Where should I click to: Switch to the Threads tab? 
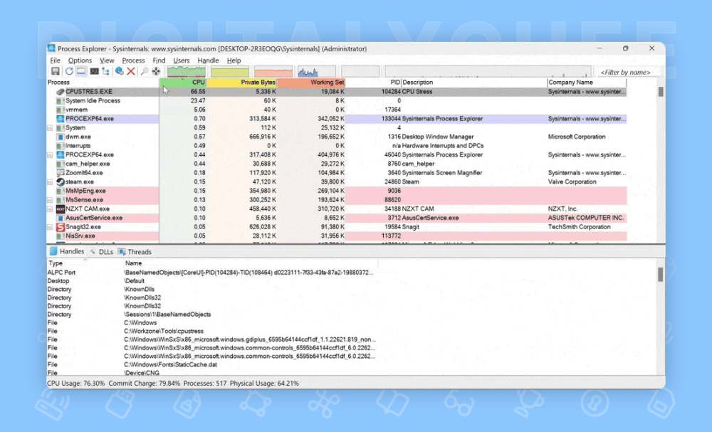[x=135, y=252]
